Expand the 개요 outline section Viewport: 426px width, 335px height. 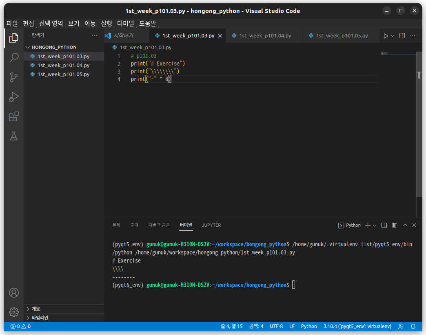coord(64,309)
